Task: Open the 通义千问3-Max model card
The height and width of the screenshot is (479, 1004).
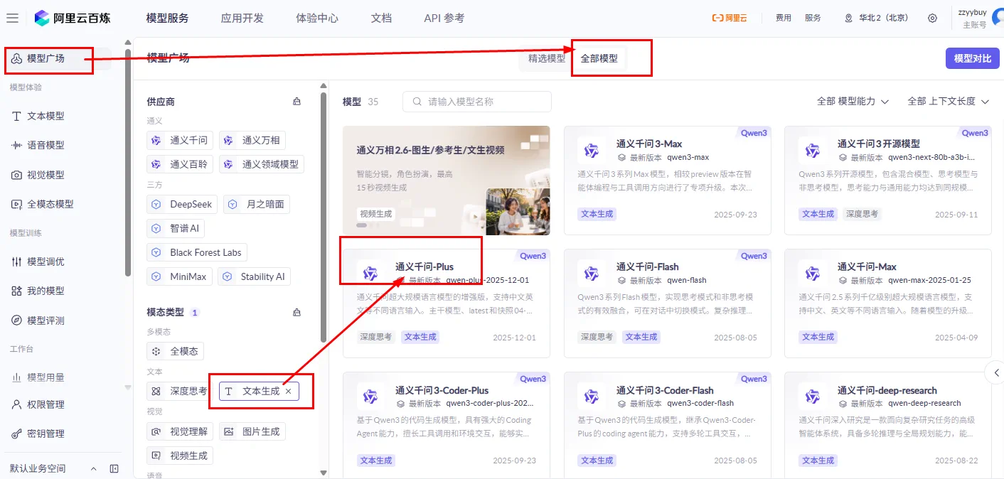Action: [x=667, y=181]
